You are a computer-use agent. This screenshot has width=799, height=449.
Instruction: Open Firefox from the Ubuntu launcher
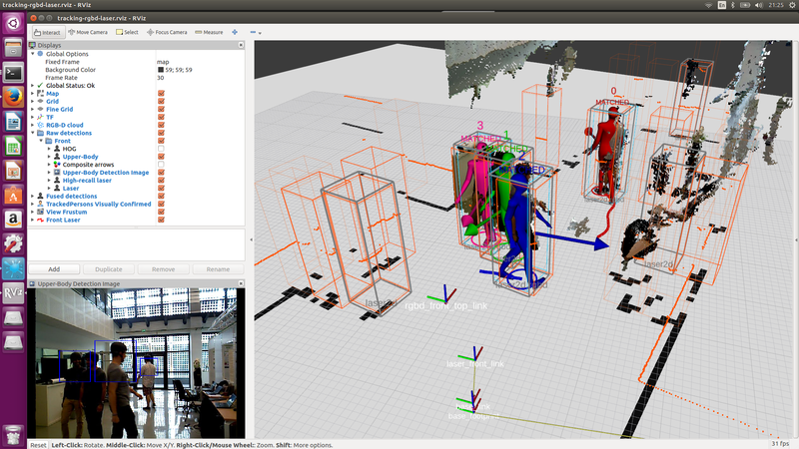coord(14,97)
